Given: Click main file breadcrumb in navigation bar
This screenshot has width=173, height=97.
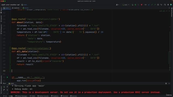Looking at the screenshot, I should 24,5.
